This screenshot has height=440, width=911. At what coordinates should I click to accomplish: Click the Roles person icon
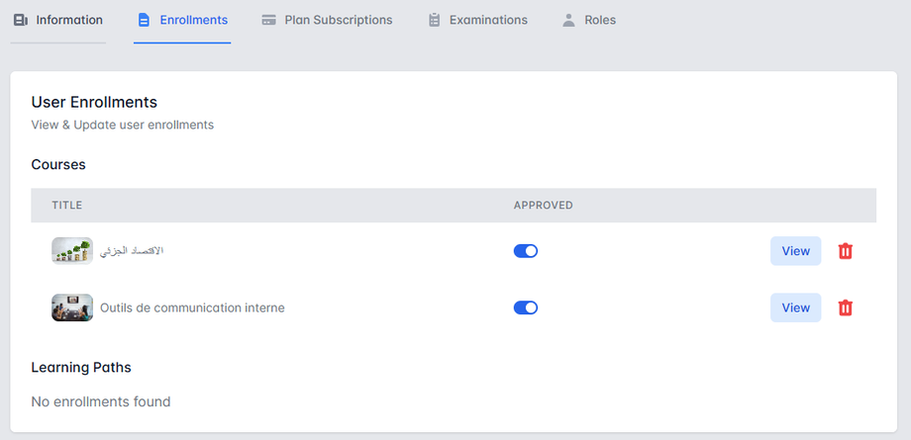[x=568, y=20]
